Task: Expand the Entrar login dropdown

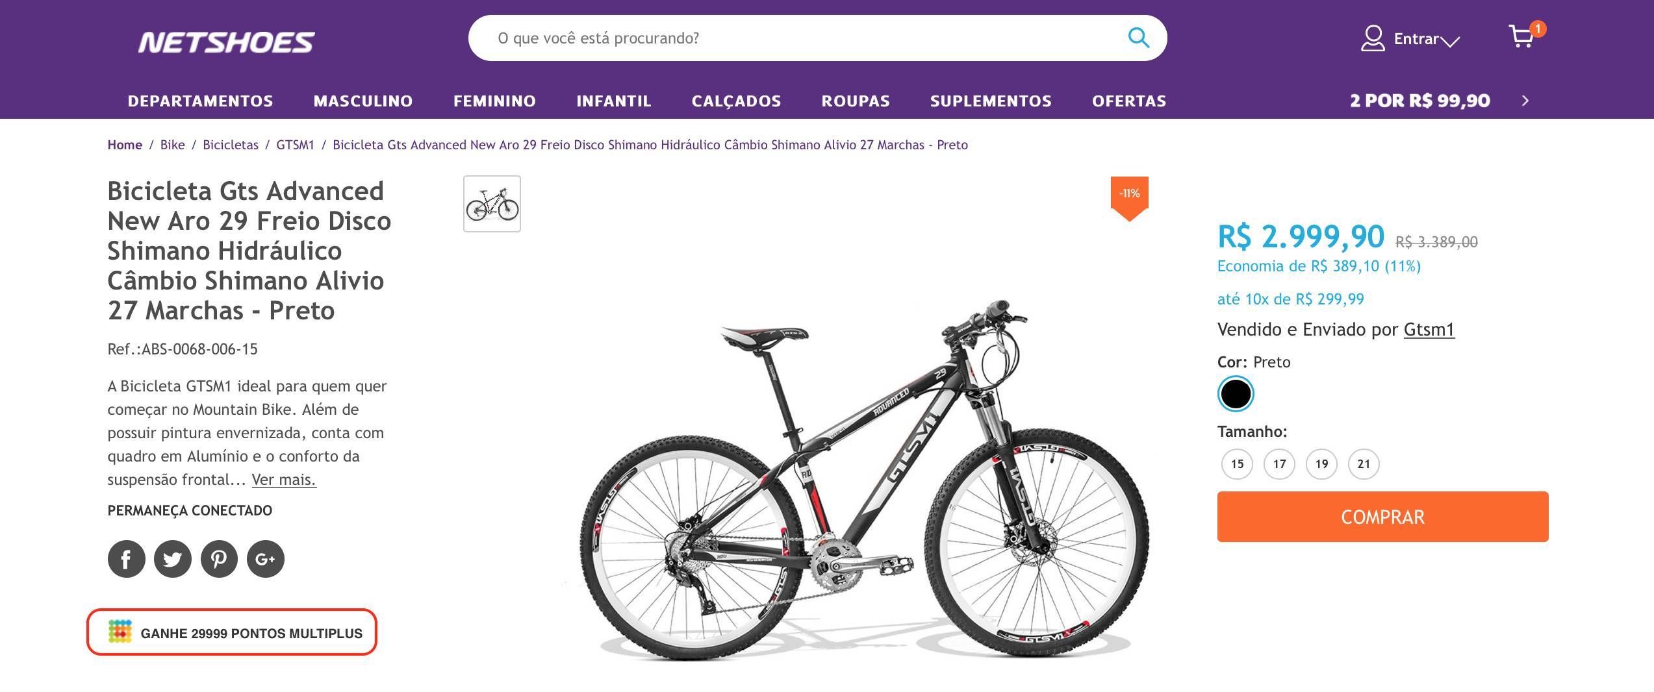Action: (x=1451, y=41)
